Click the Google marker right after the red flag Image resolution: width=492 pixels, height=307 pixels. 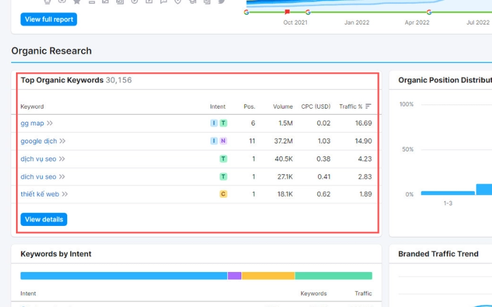[308, 12]
